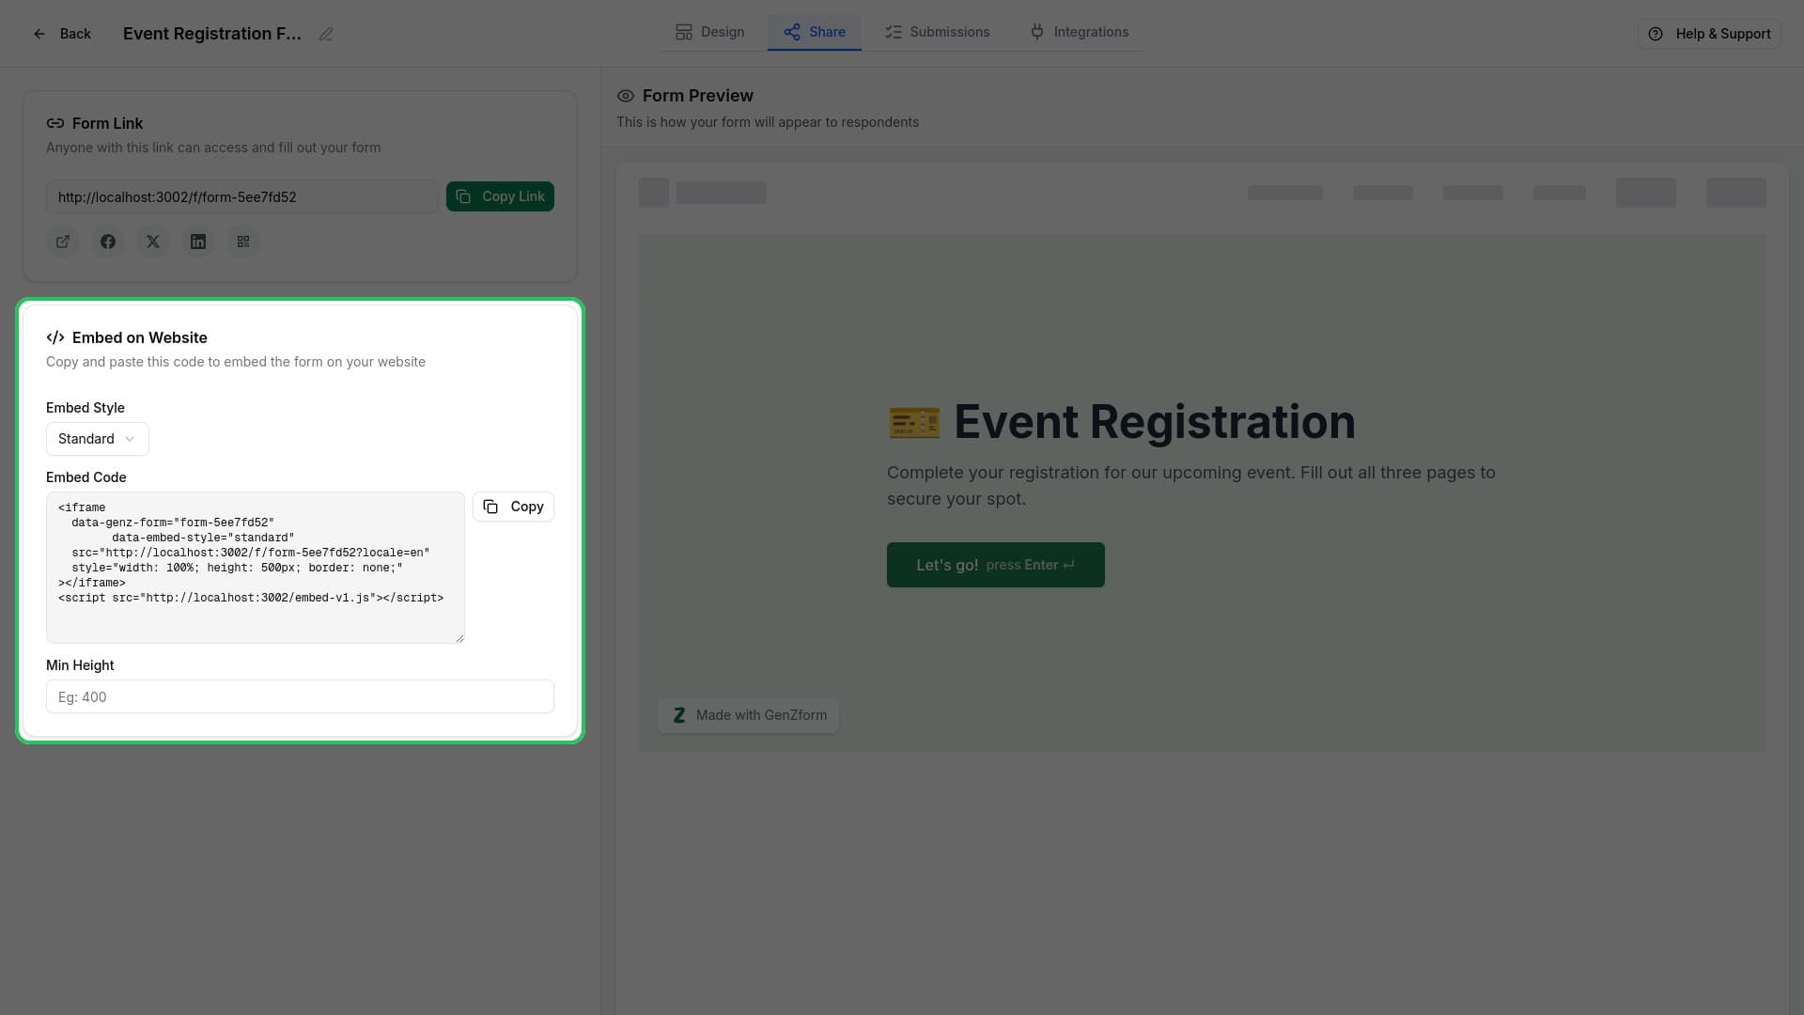This screenshot has width=1804, height=1015.
Task: Click the Made with GenZform badge
Action: (748, 715)
